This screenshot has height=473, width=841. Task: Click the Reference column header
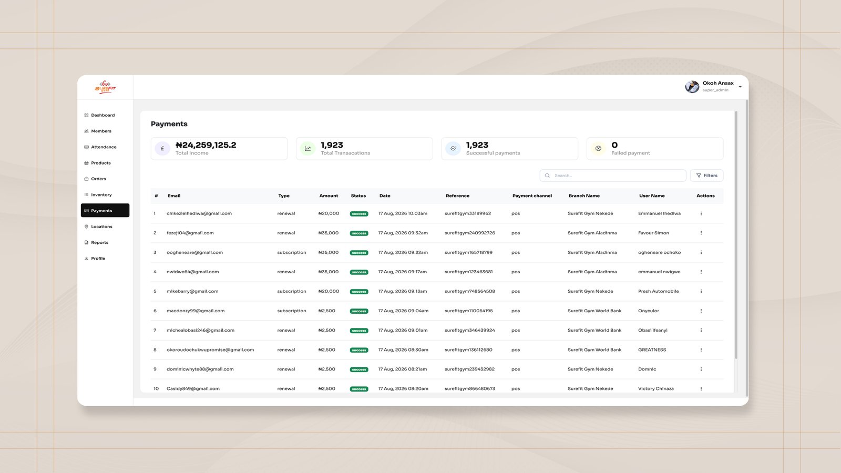(457, 196)
